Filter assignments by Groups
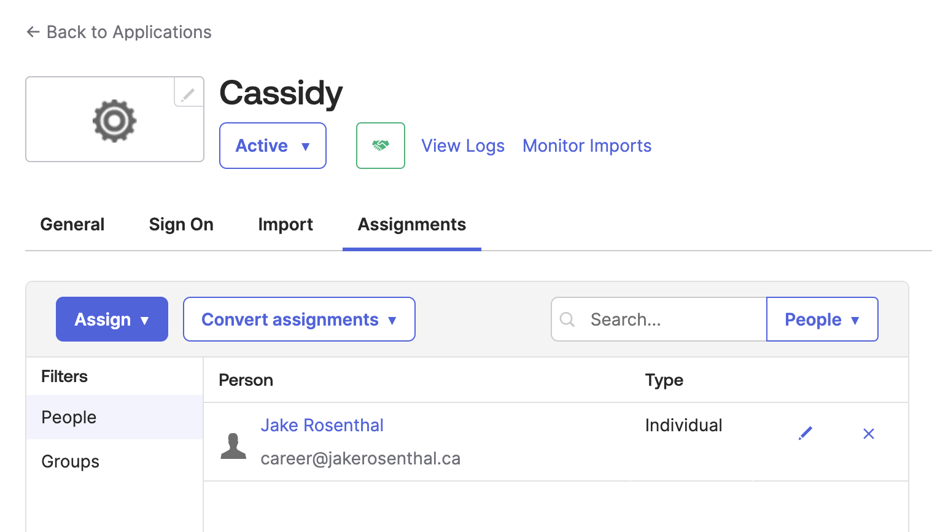932x532 pixels. click(70, 461)
